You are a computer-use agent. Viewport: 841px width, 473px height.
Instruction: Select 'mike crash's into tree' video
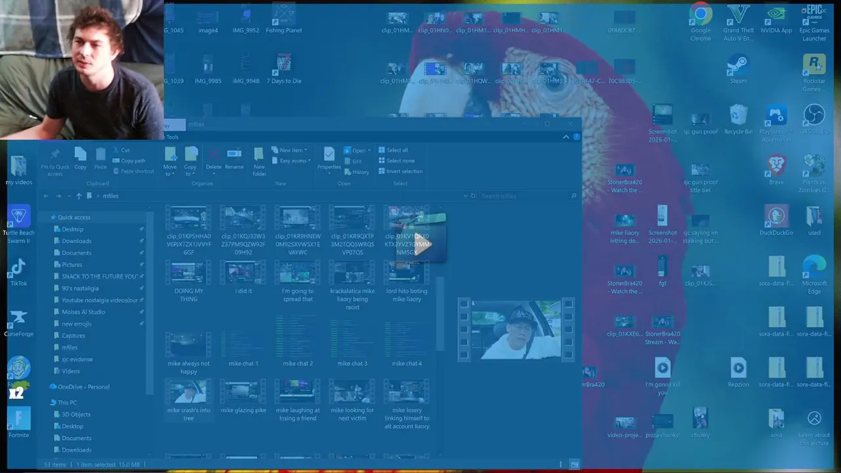click(x=189, y=400)
